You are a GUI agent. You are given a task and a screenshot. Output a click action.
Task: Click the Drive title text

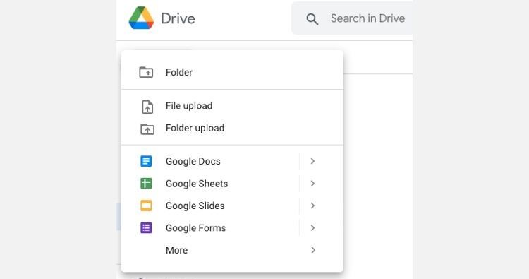(178, 18)
